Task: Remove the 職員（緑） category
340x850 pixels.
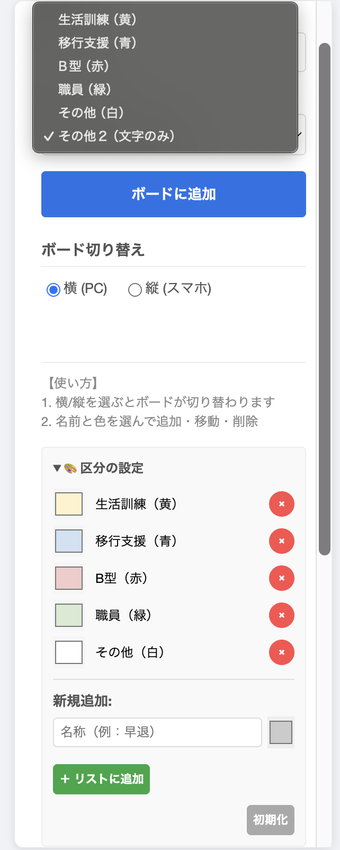Action: coord(281,615)
